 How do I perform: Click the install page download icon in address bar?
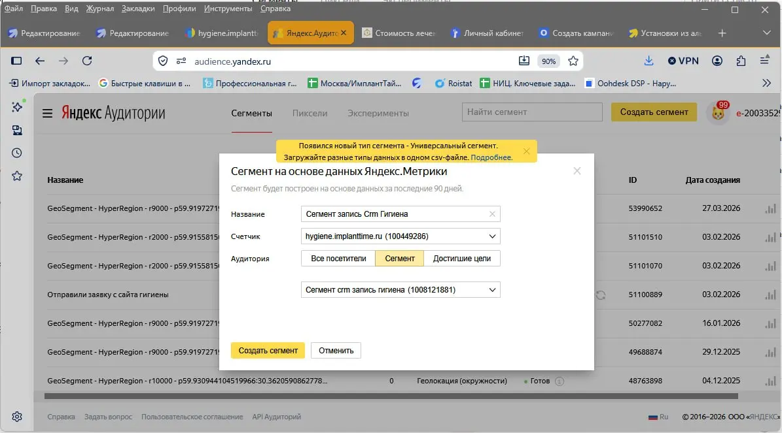click(x=524, y=61)
